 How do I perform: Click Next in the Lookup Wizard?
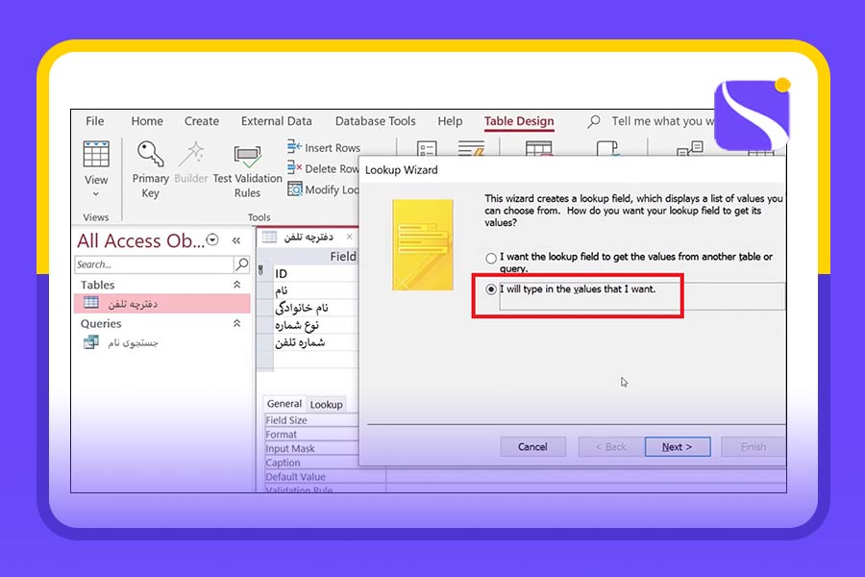pyautogui.click(x=678, y=446)
